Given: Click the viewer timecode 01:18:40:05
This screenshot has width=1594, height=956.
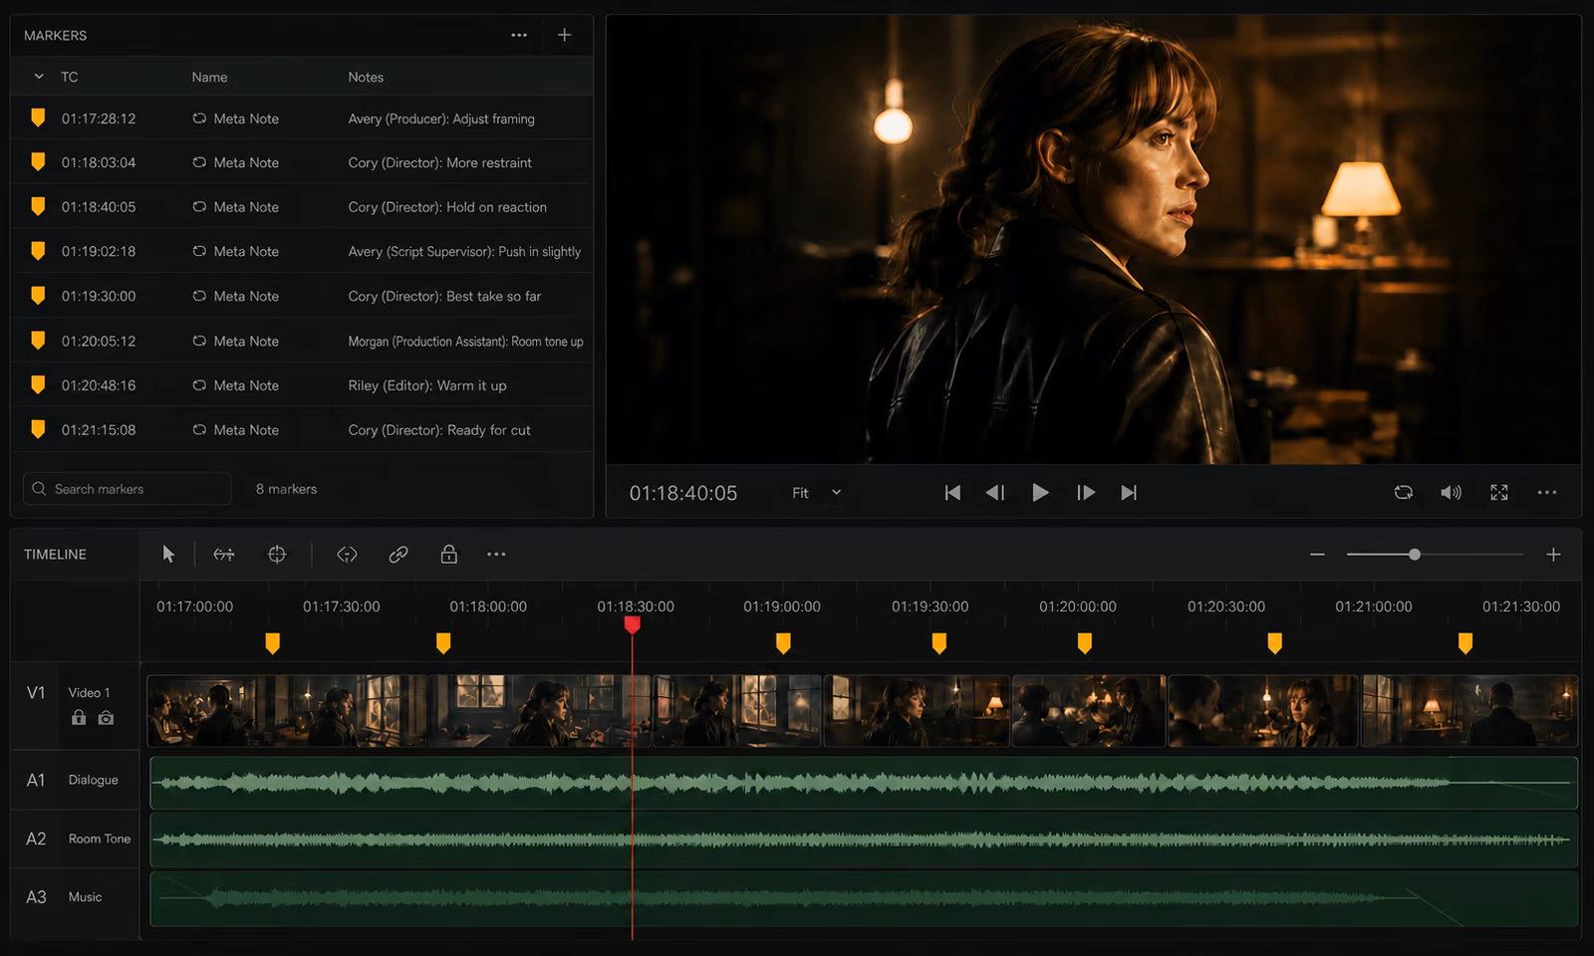Looking at the screenshot, I should point(683,493).
